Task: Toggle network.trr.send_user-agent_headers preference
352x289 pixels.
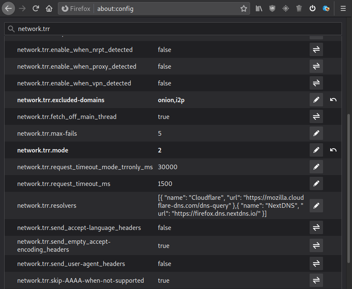Action: (x=316, y=263)
